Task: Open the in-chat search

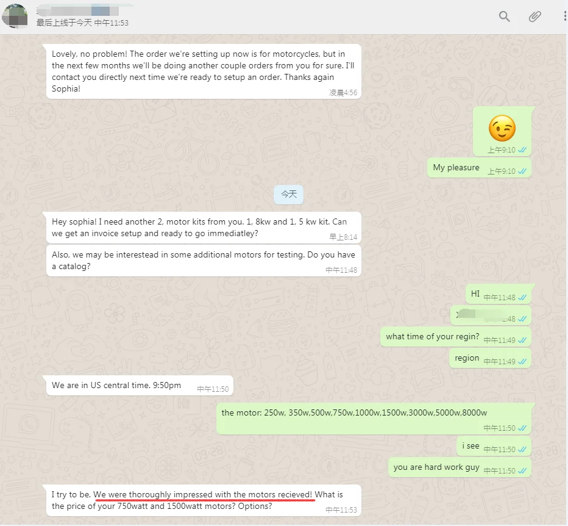Action: pyautogui.click(x=504, y=16)
